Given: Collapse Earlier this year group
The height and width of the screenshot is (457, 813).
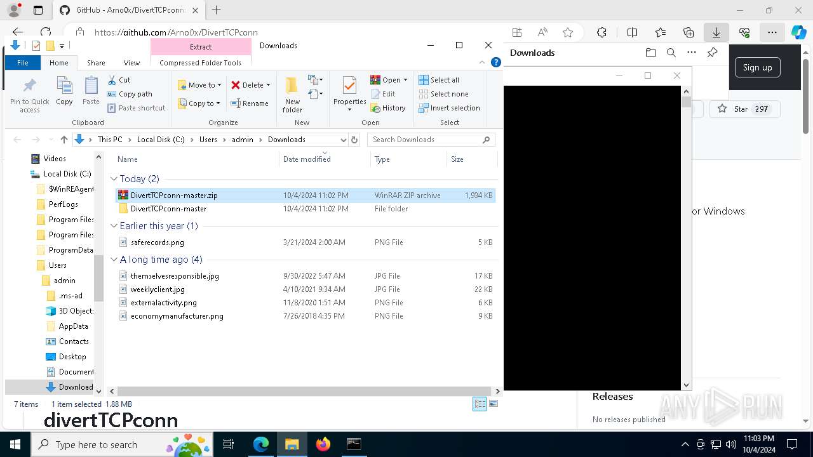Looking at the screenshot, I should click(x=114, y=226).
